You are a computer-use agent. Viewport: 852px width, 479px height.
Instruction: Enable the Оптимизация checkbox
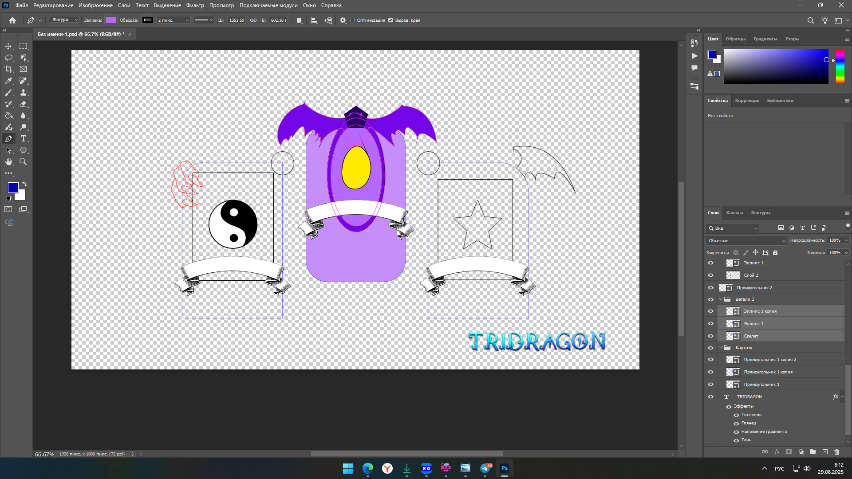(x=352, y=20)
